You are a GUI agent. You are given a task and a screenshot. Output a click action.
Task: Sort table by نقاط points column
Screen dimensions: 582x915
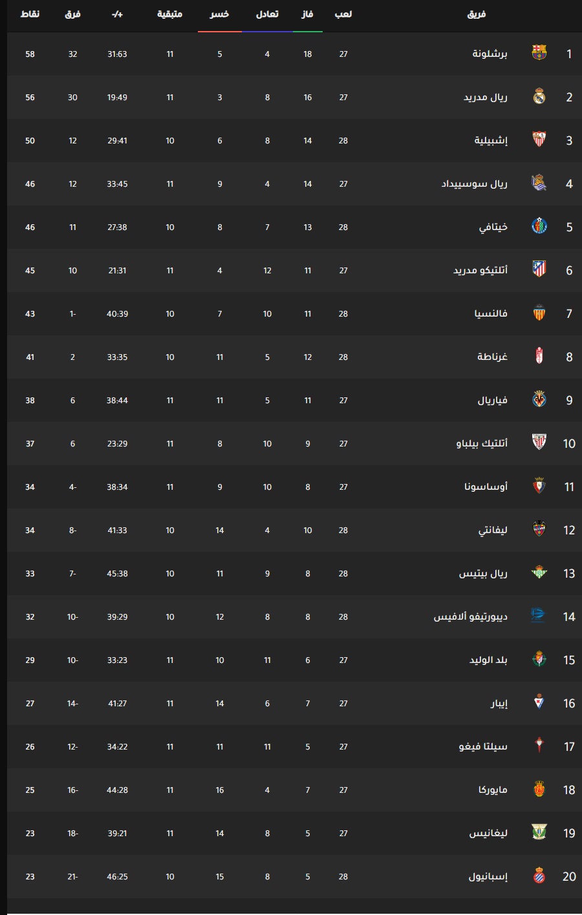tap(30, 14)
